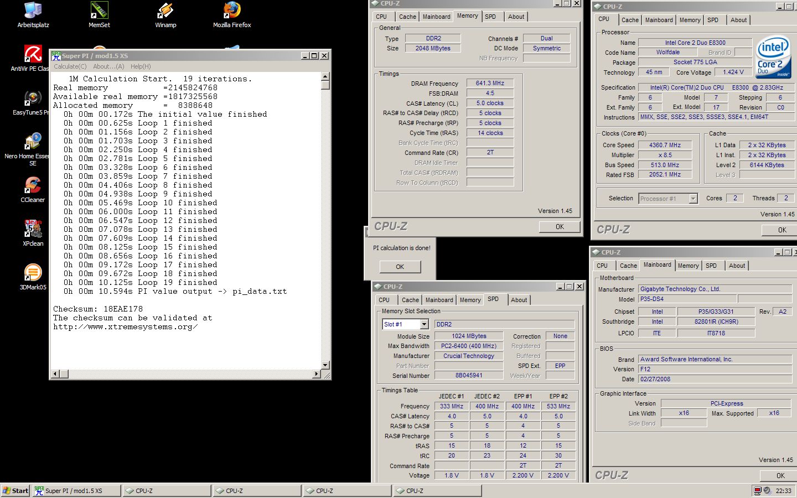797x498 pixels.
Task: Click the Super PI horizontal scrollbar right arrow
Action: click(x=317, y=374)
